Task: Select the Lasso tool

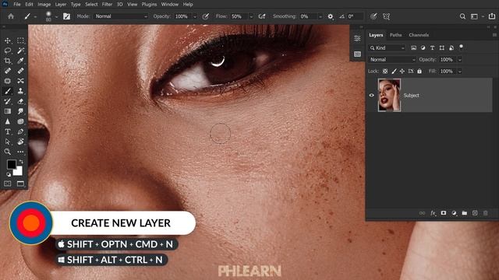Action: (x=8, y=51)
